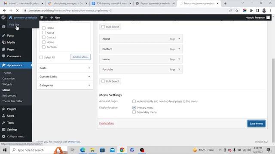275x154 pixels.
Task: Check the About page checkbox
Action: (44, 33)
